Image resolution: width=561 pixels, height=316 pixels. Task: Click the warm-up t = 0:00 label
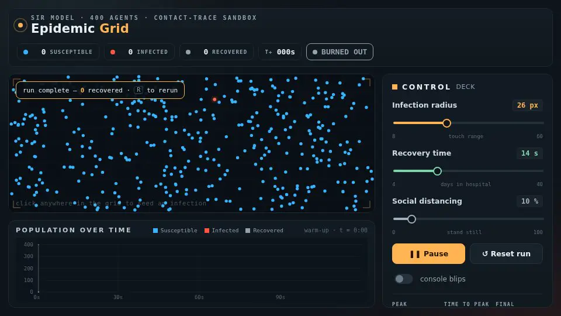tap(335, 230)
